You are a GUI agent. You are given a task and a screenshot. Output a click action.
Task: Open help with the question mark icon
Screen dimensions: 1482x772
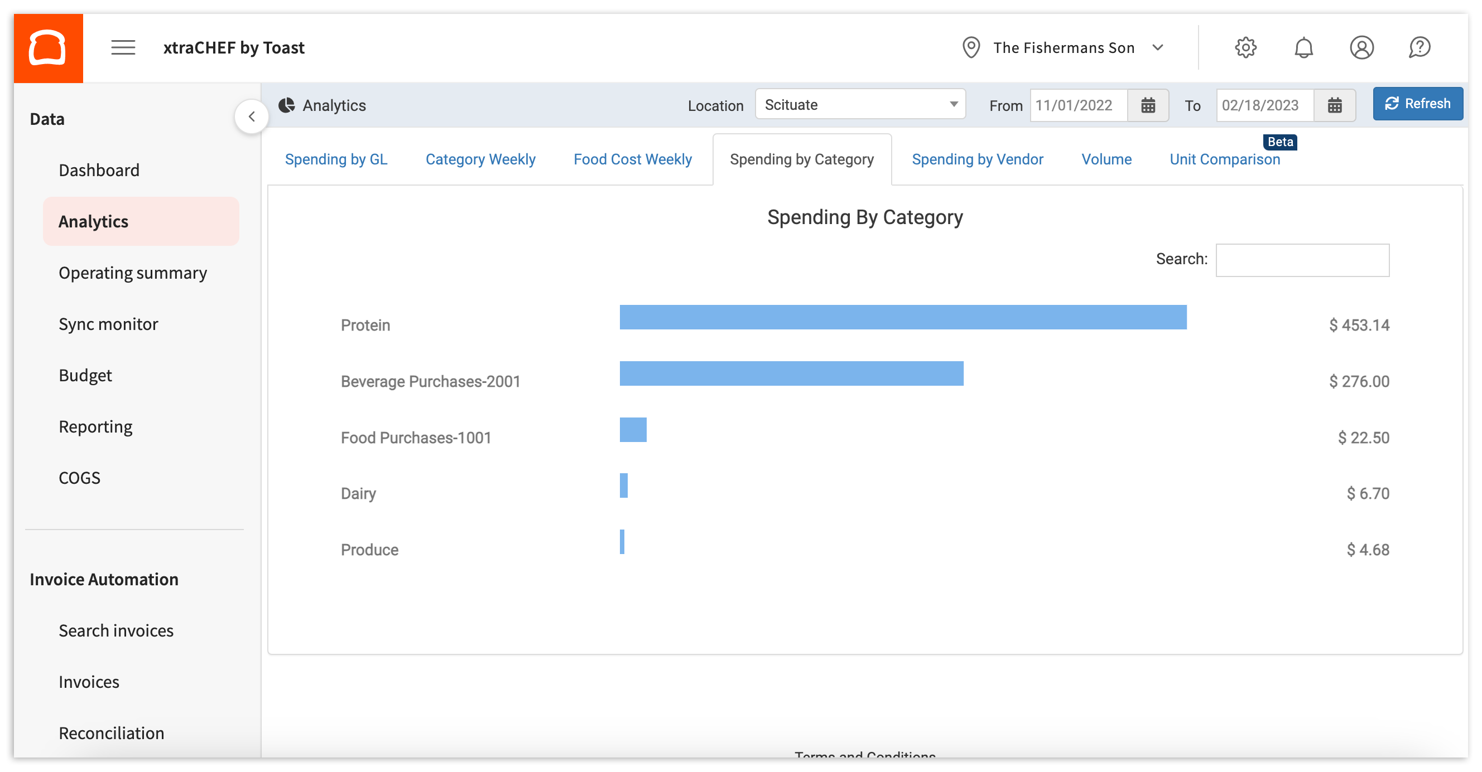1420,48
